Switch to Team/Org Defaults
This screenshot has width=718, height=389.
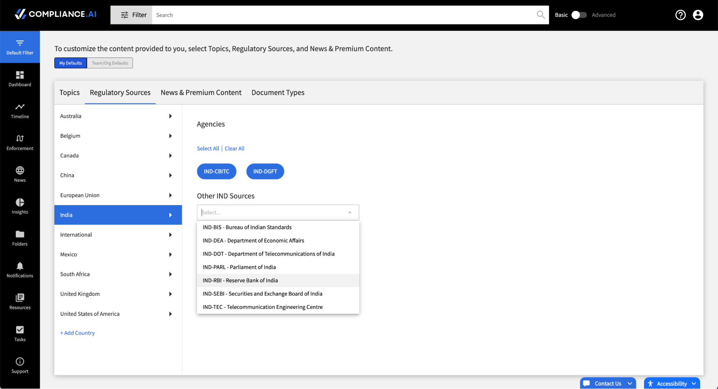coord(110,63)
